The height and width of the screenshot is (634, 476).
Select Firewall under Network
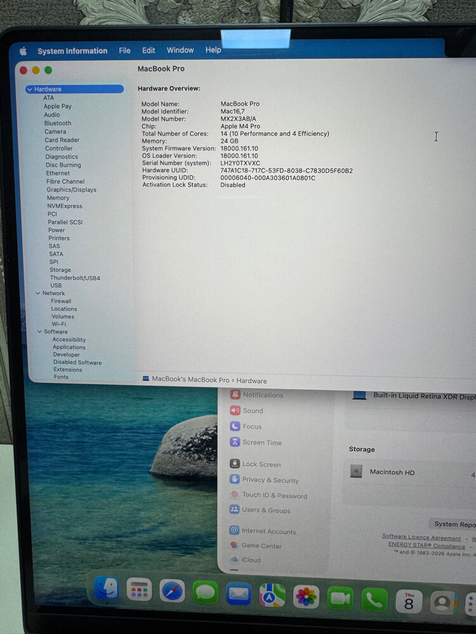(61, 301)
